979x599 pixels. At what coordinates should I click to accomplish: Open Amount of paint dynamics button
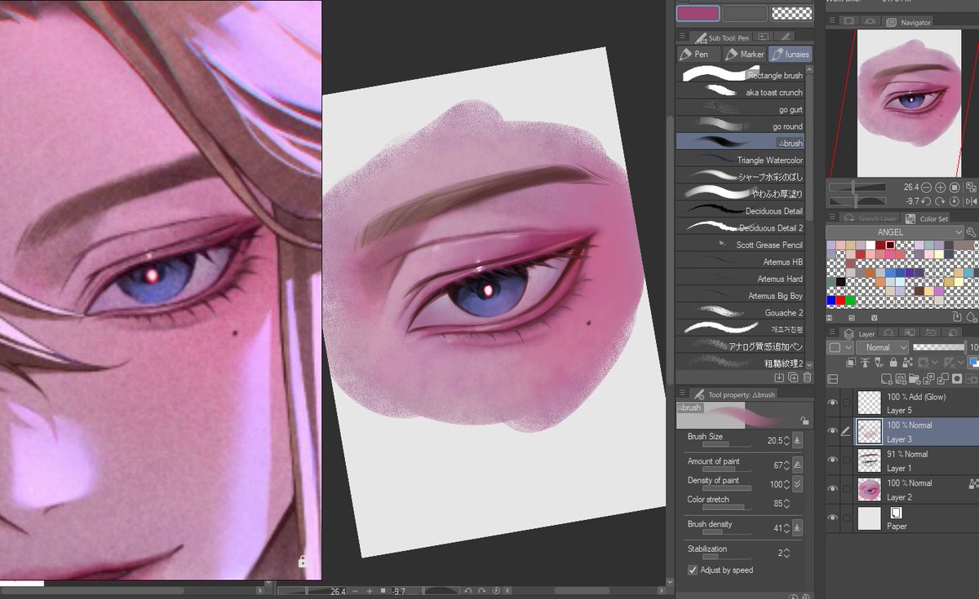tap(797, 465)
